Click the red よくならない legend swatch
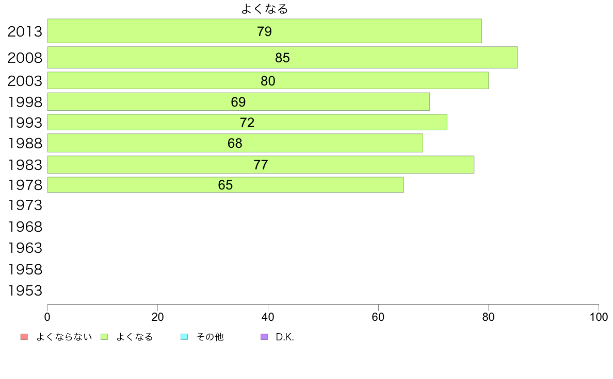 click(x=24, y=337)
